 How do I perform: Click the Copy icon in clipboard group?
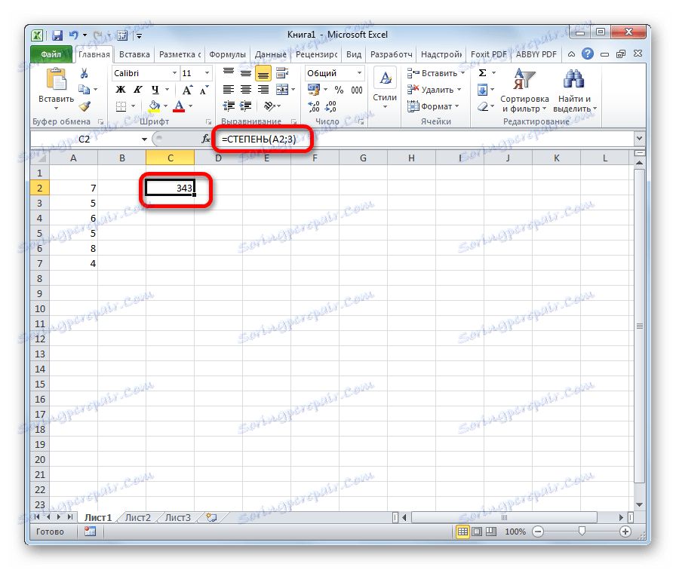pyautogui.click(x=84, y=90)
